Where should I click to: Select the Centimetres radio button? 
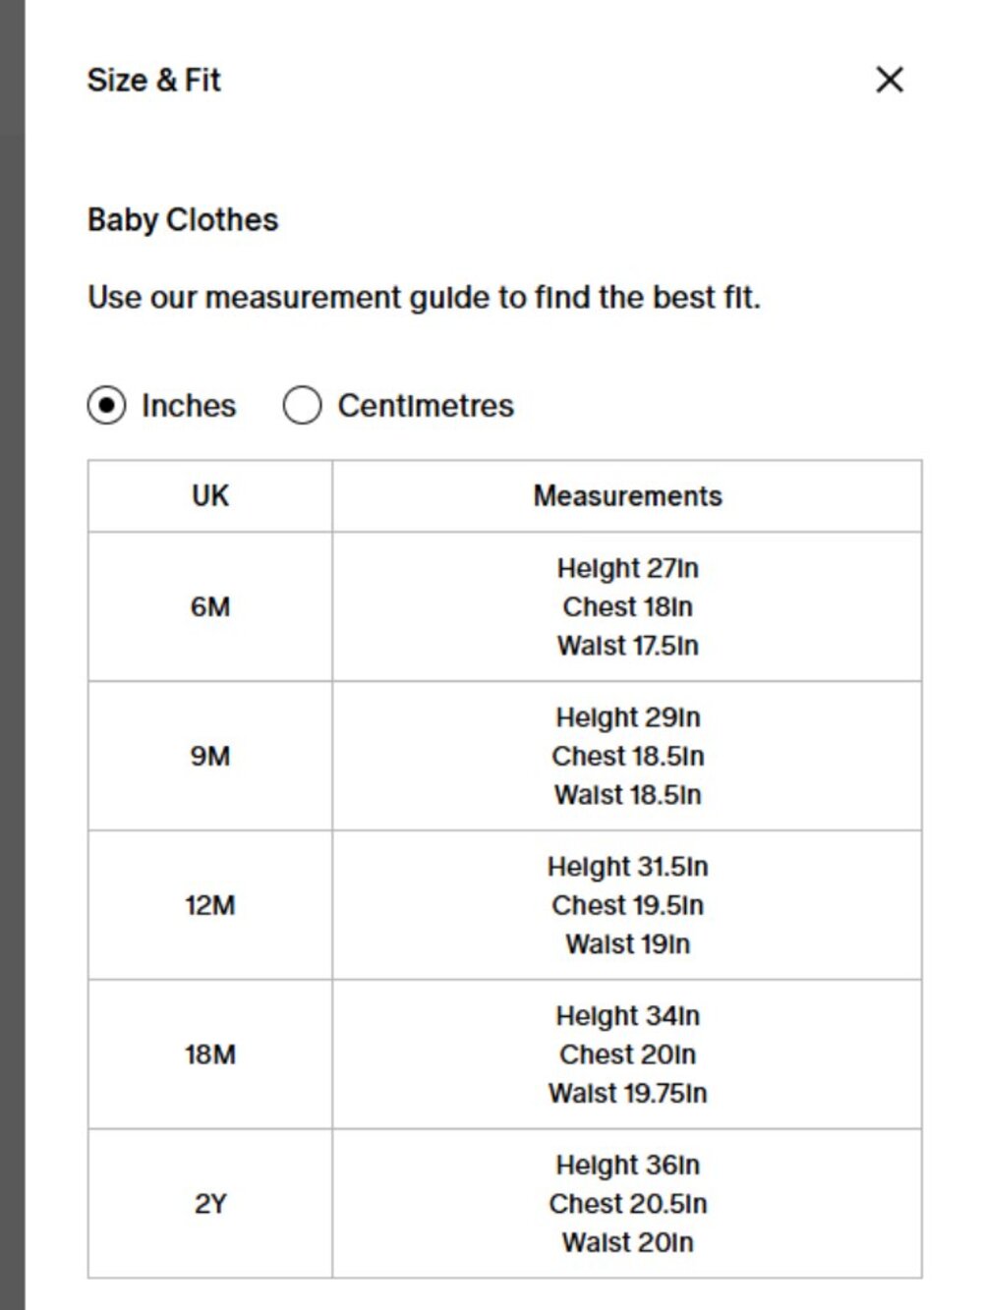pyautogui.click(x=302, y=405)
